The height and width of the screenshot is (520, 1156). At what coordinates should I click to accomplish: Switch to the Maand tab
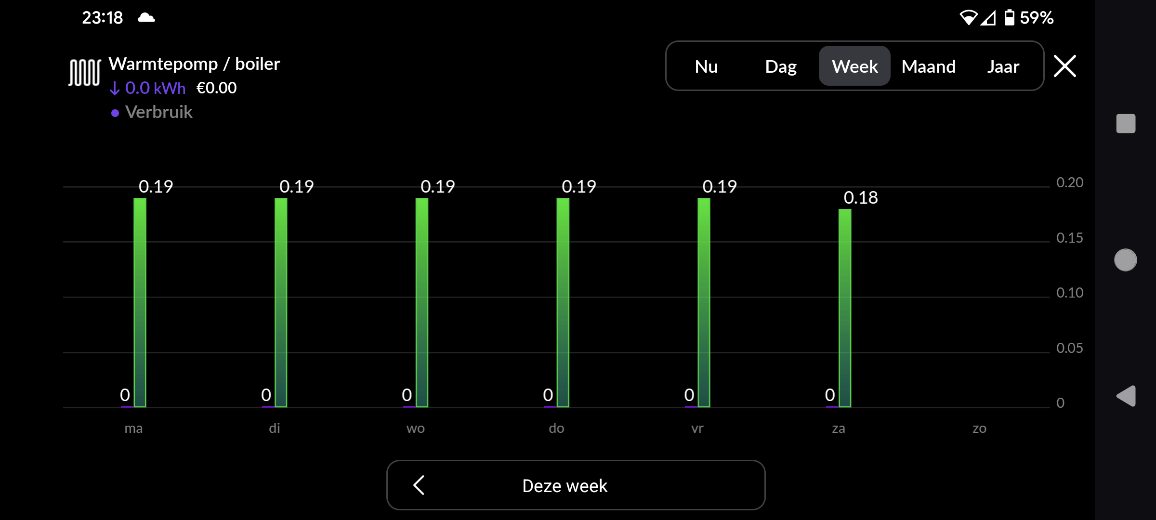click(x=929, y=66)
